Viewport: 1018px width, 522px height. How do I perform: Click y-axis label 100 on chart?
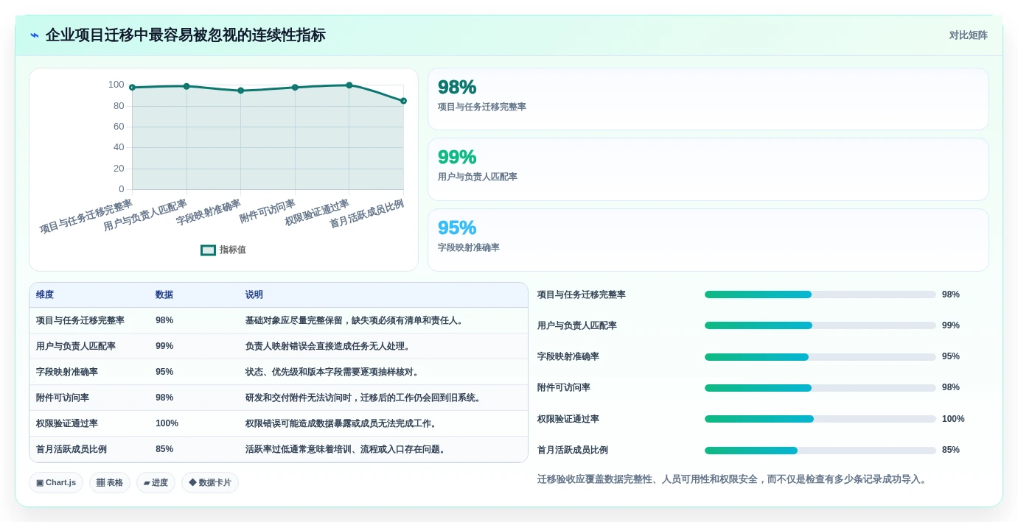point(116,85)
